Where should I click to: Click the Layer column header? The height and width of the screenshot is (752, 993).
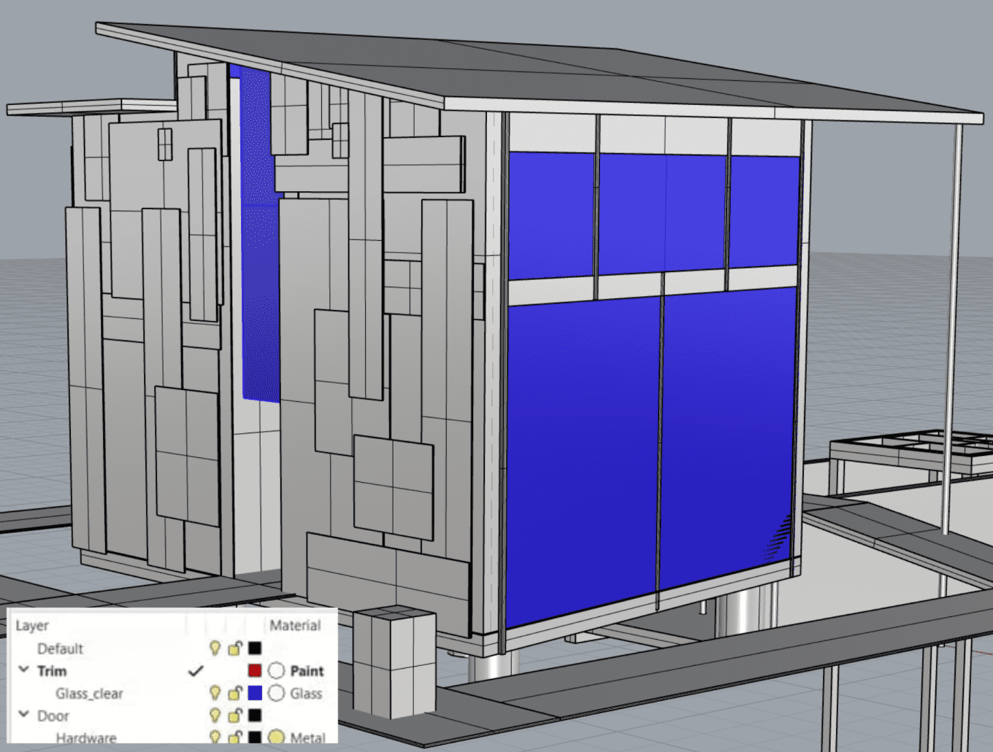32,626
